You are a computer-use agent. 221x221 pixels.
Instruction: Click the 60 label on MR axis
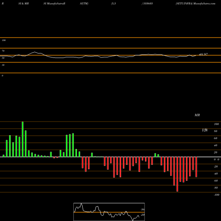coord(215,138)
